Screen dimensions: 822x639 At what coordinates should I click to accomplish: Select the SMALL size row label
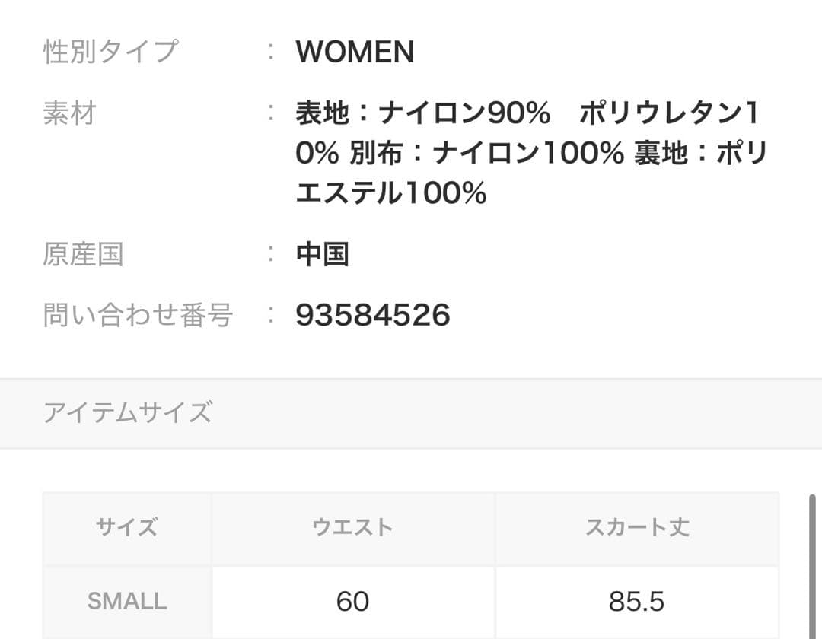[127, 601]
